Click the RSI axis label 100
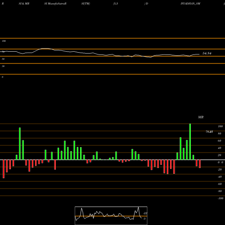This screenshot has width=225, height=225. tap(4, 41)
